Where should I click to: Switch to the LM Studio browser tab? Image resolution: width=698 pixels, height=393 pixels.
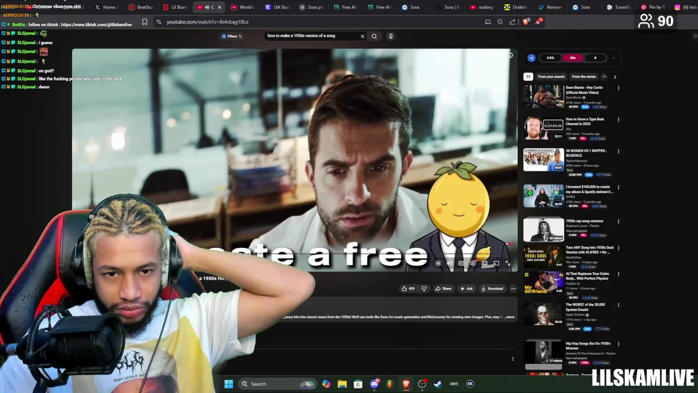pos(278,7)
